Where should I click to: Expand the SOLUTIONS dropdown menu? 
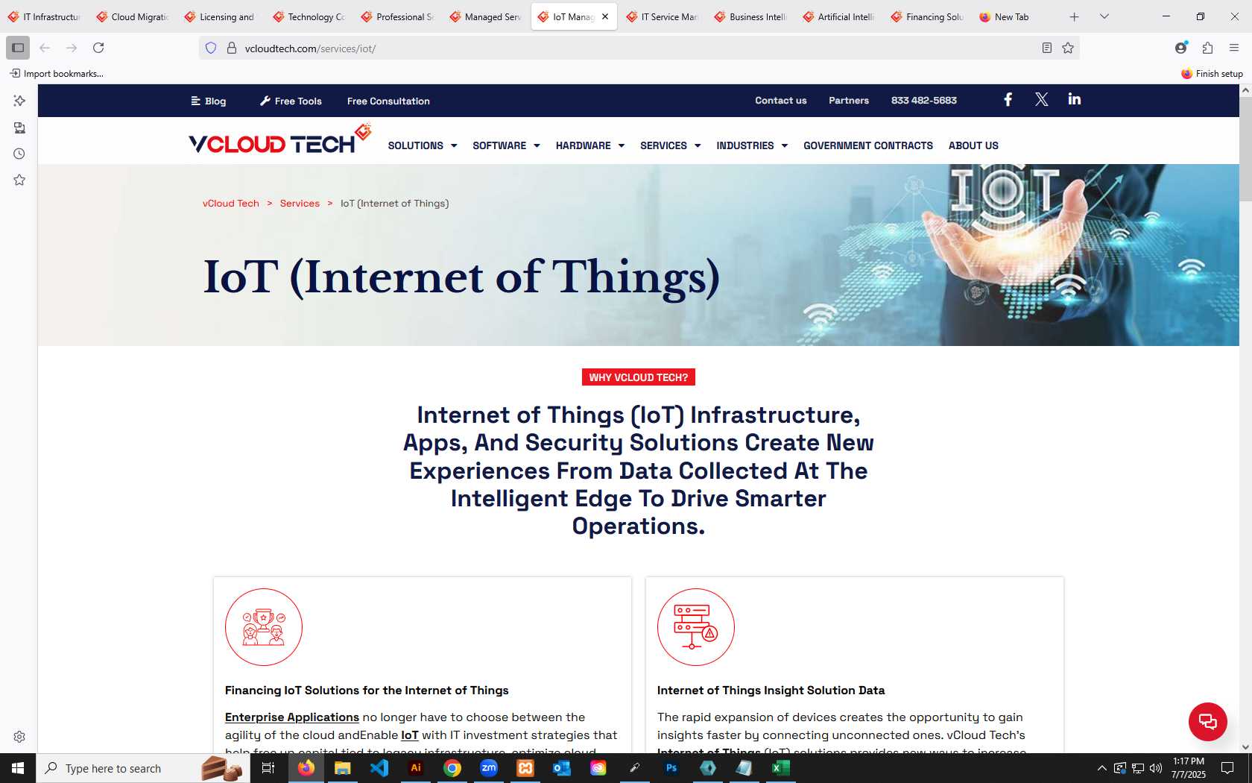click(422, 145)
